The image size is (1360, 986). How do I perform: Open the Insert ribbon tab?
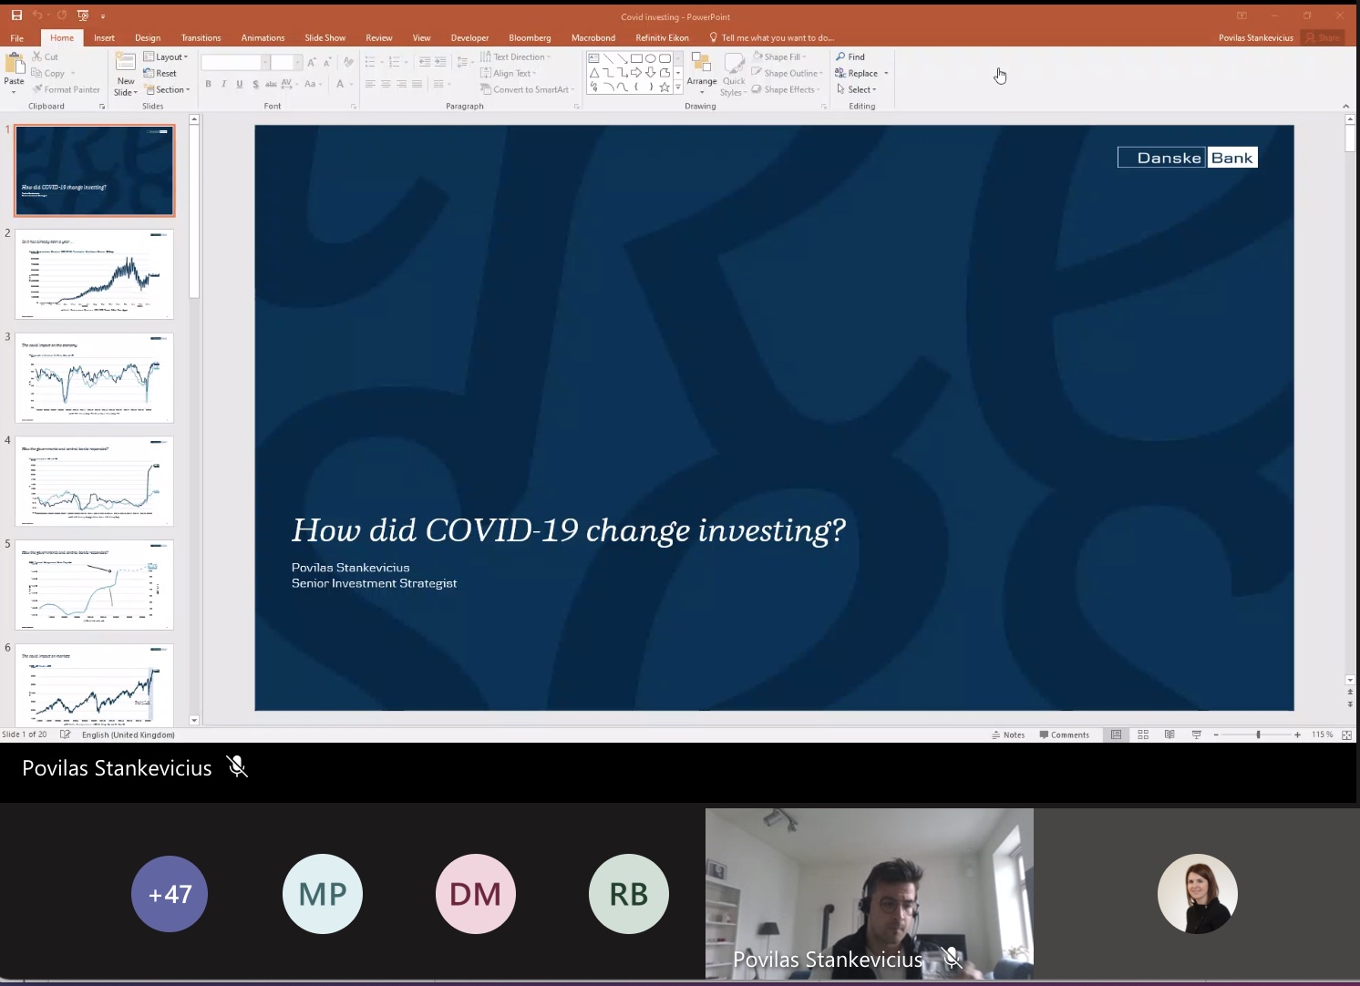pyautogui.click(x=104, y=37)
